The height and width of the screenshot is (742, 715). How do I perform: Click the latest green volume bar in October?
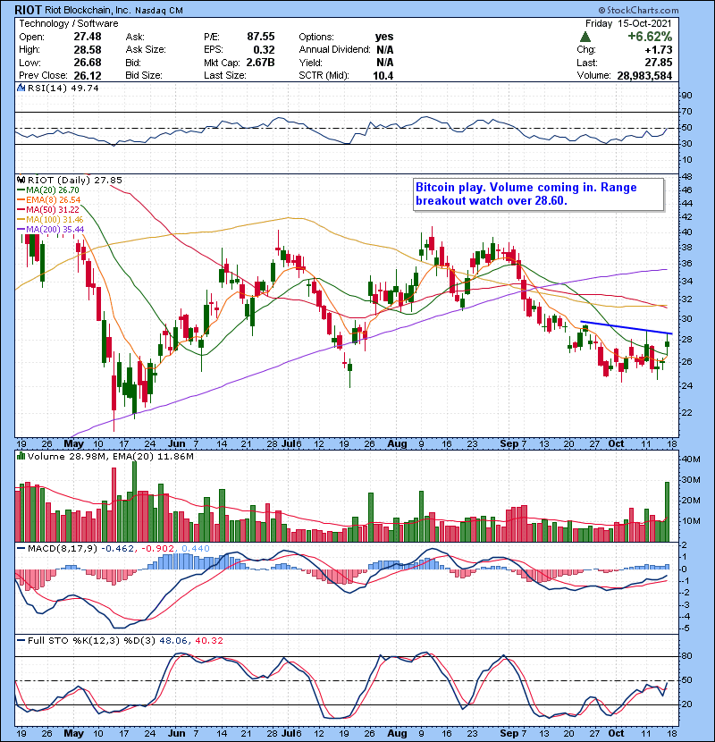pyautogui.click(x=668, y=511)
